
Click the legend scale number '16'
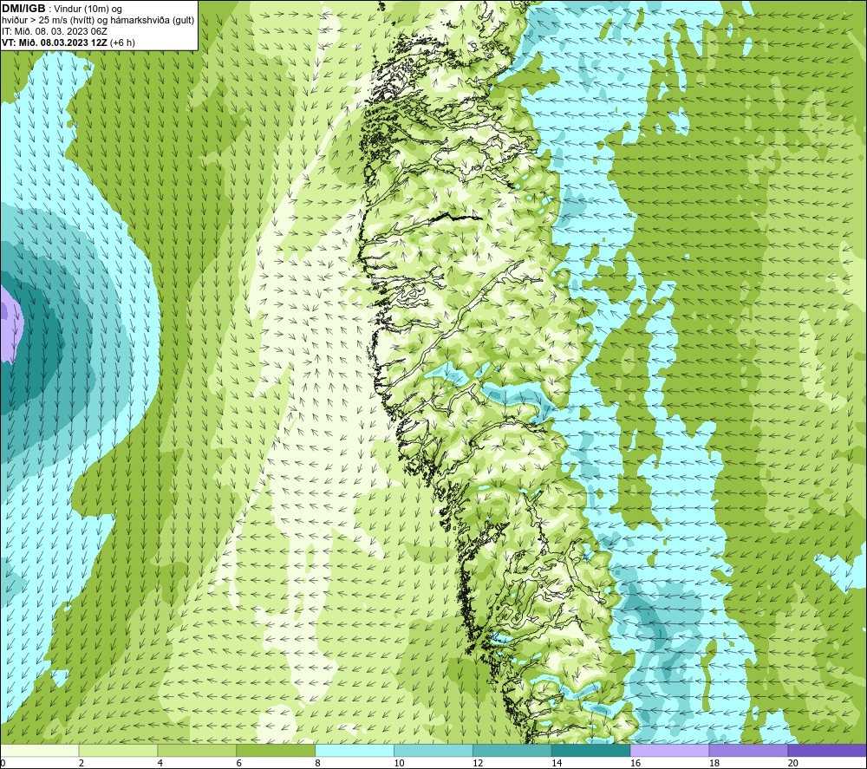click(636, 763)
